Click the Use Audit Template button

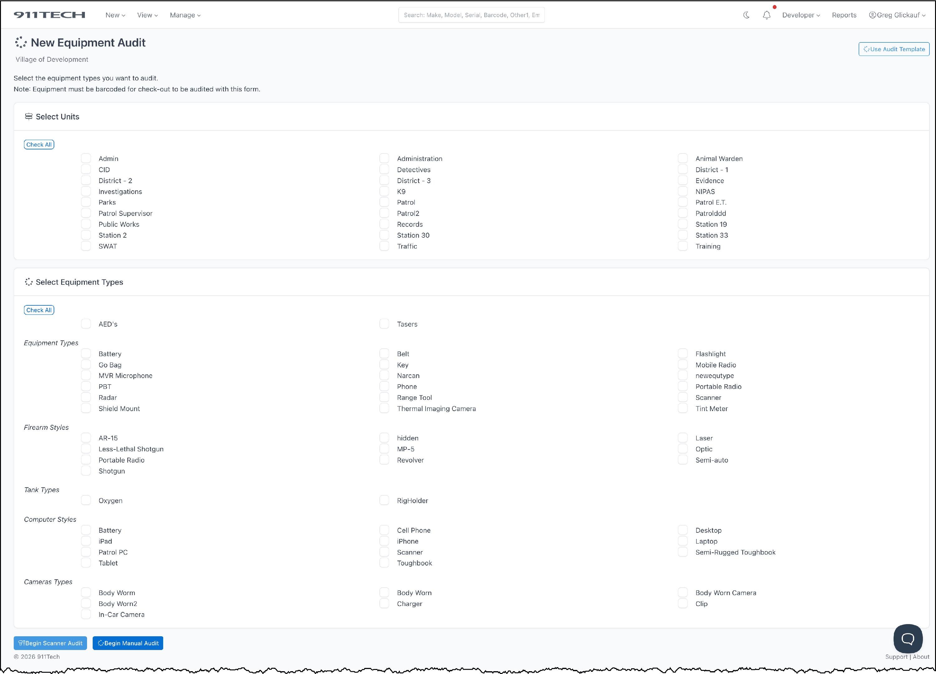pos(894,49)
